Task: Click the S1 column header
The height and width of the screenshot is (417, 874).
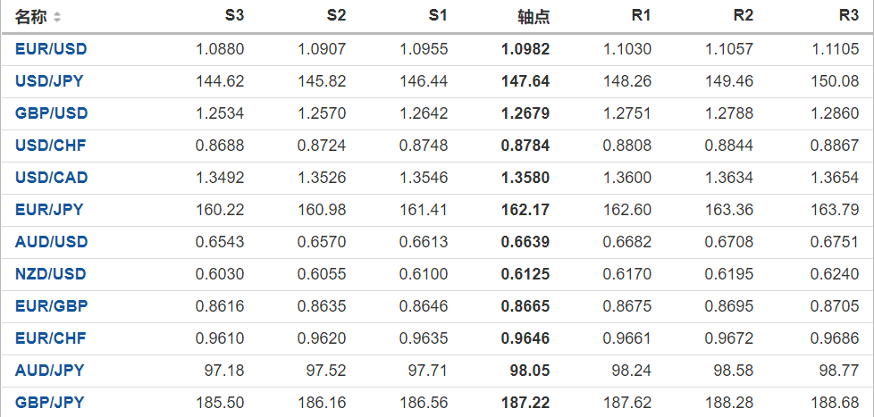Action: point(438,16)
